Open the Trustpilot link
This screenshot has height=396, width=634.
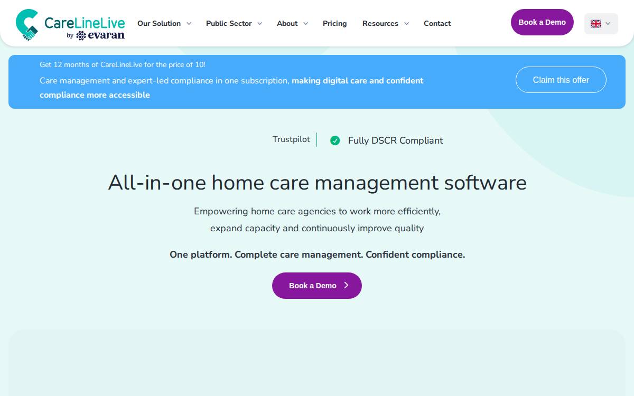(291, 139)
